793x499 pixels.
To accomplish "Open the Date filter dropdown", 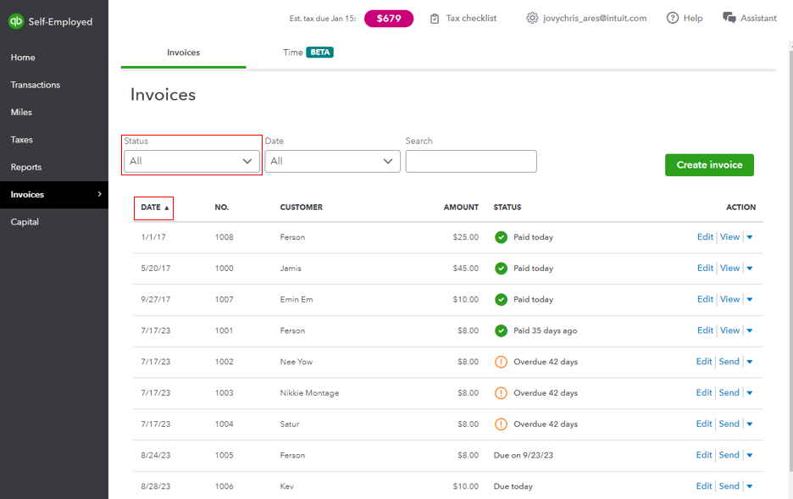I will click(332, 161).
